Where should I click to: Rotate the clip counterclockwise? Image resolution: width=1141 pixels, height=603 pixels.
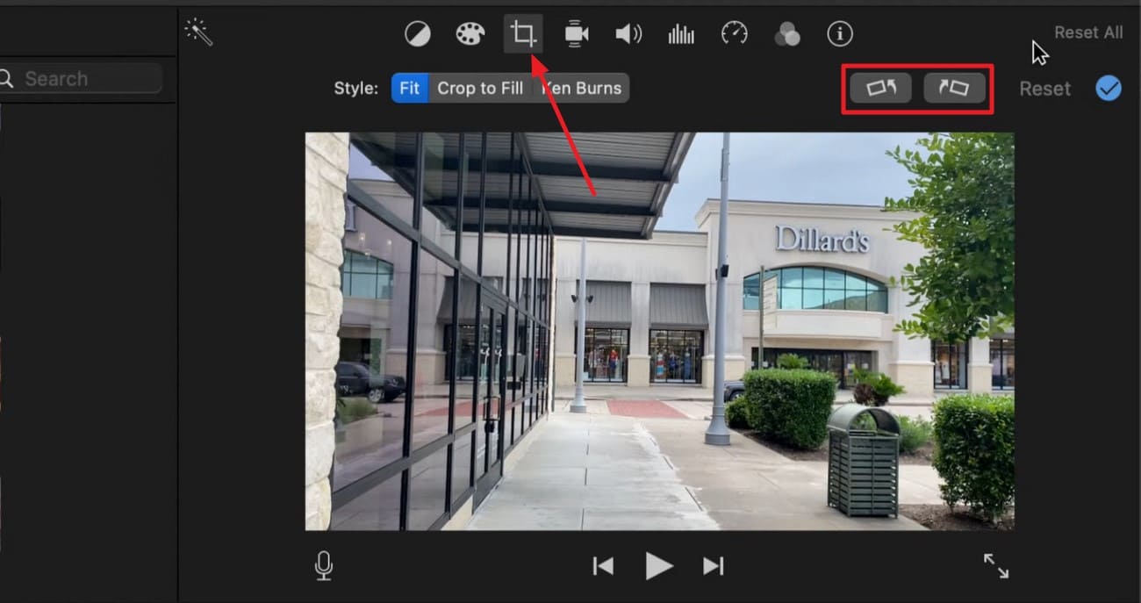point(879,88)
